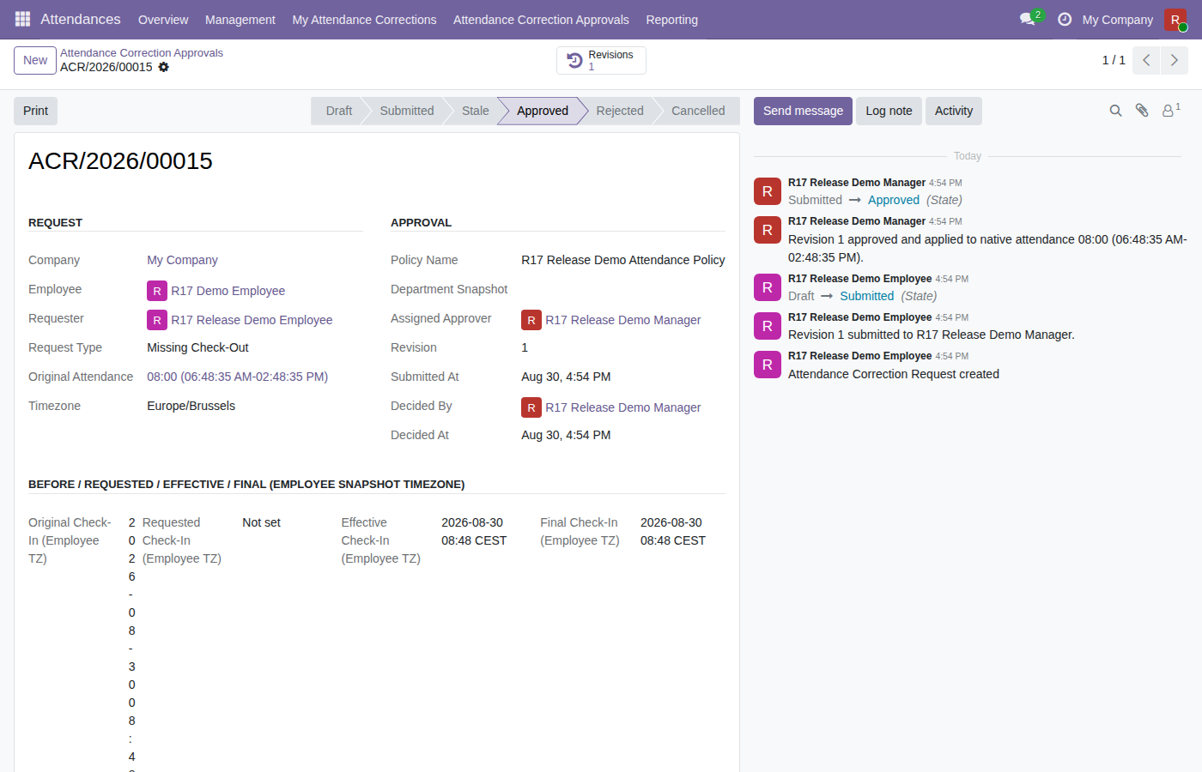Open the My Company link in Request
Screen dimensions: 1202x772
[182, 260]
